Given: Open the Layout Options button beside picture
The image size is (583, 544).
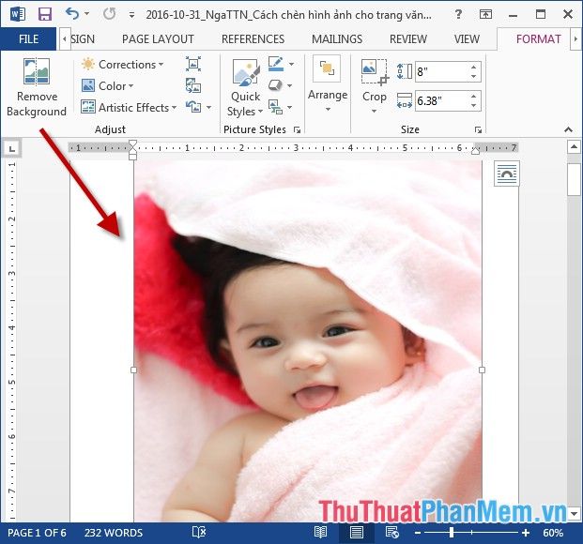Looking at the screenshot, I should (507, 174).
